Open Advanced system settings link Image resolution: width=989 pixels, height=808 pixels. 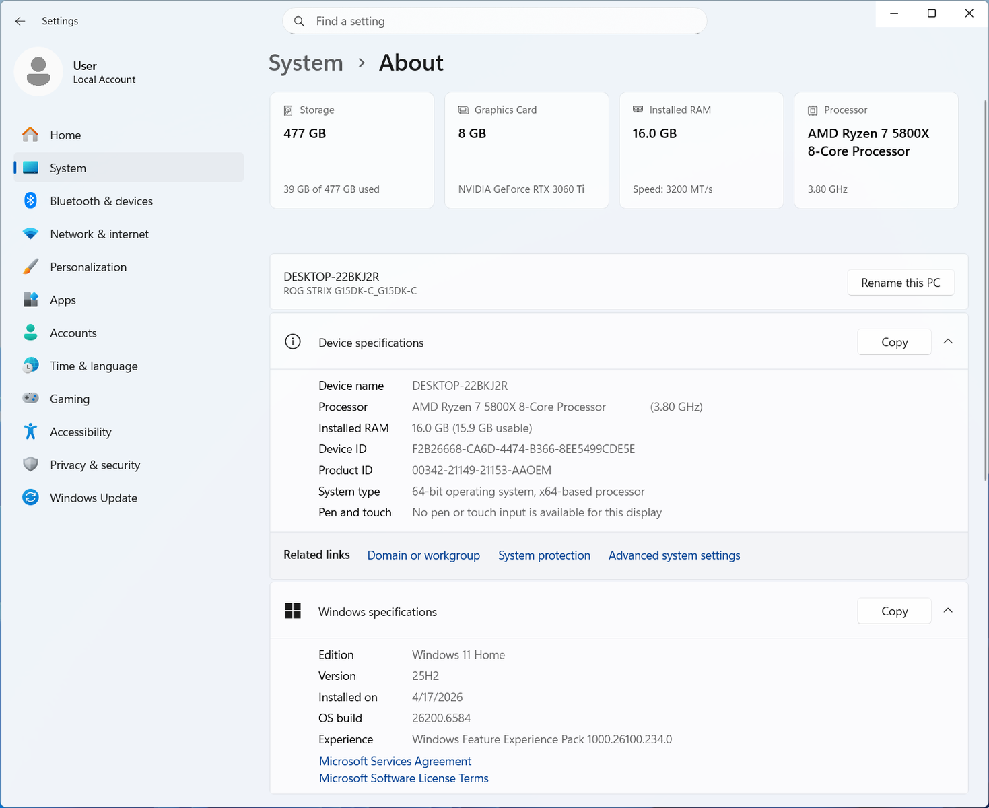[x=674, y=555]
